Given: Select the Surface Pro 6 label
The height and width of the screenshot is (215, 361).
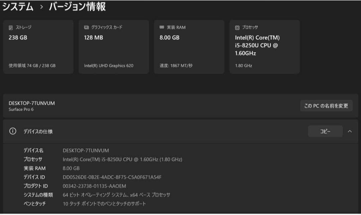Looking at the screenshot, I should click(x=21, y=109).
